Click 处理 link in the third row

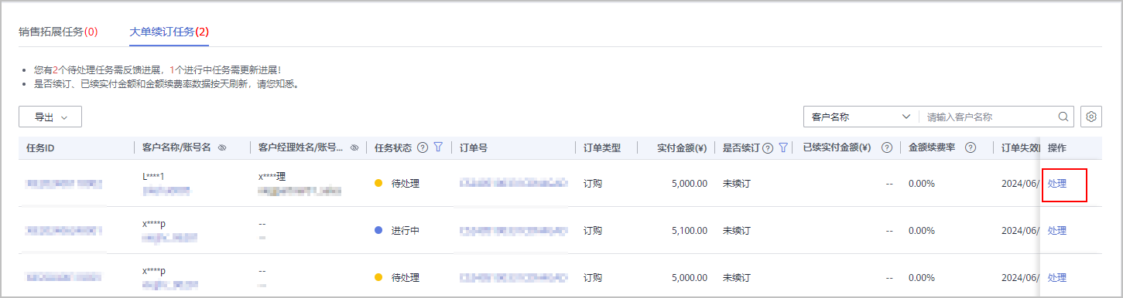click(1056, 277)
